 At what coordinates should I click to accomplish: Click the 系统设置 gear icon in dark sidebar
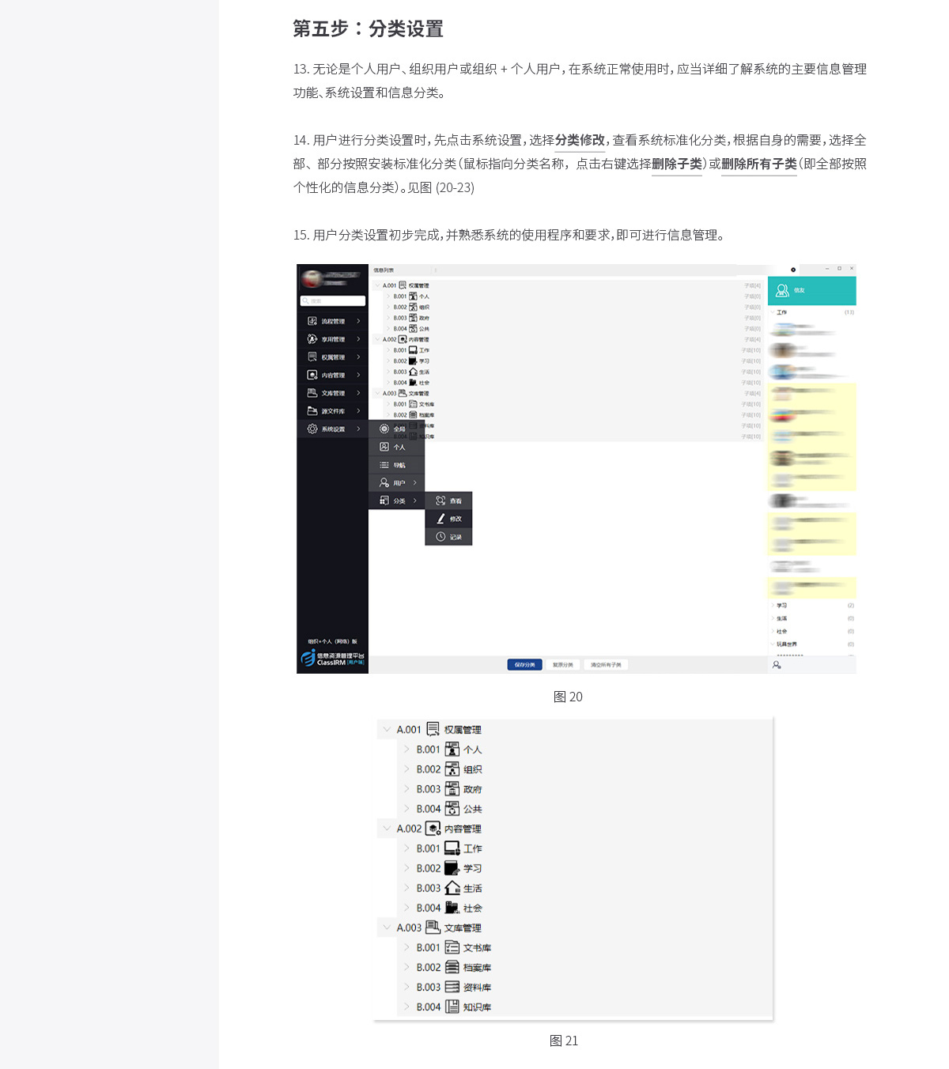point(312,429)
